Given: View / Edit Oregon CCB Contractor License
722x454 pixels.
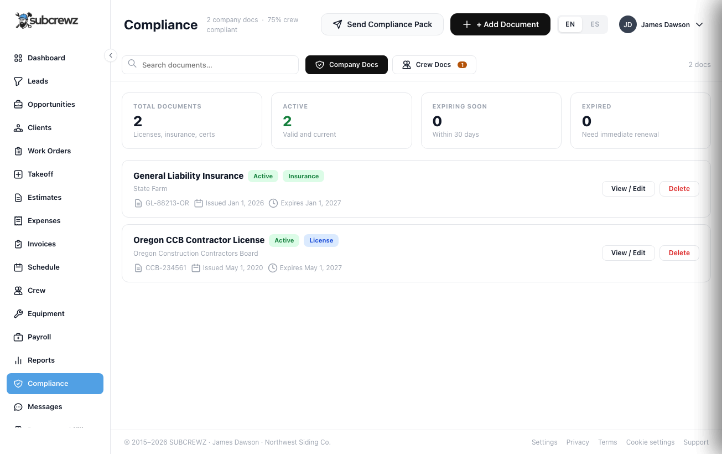Looking at the screenshot, I should (628, 253).
